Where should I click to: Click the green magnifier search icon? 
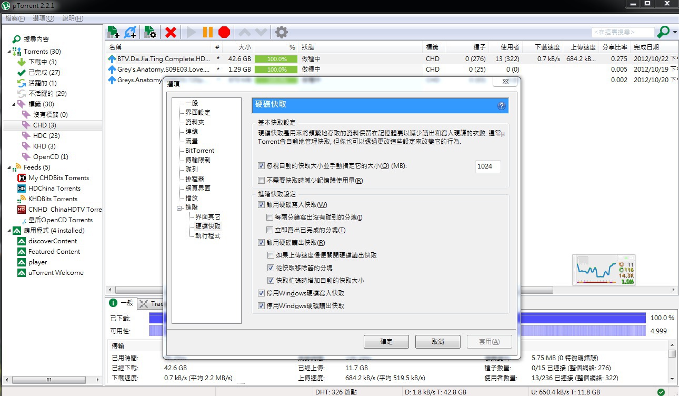pos(663,32)
